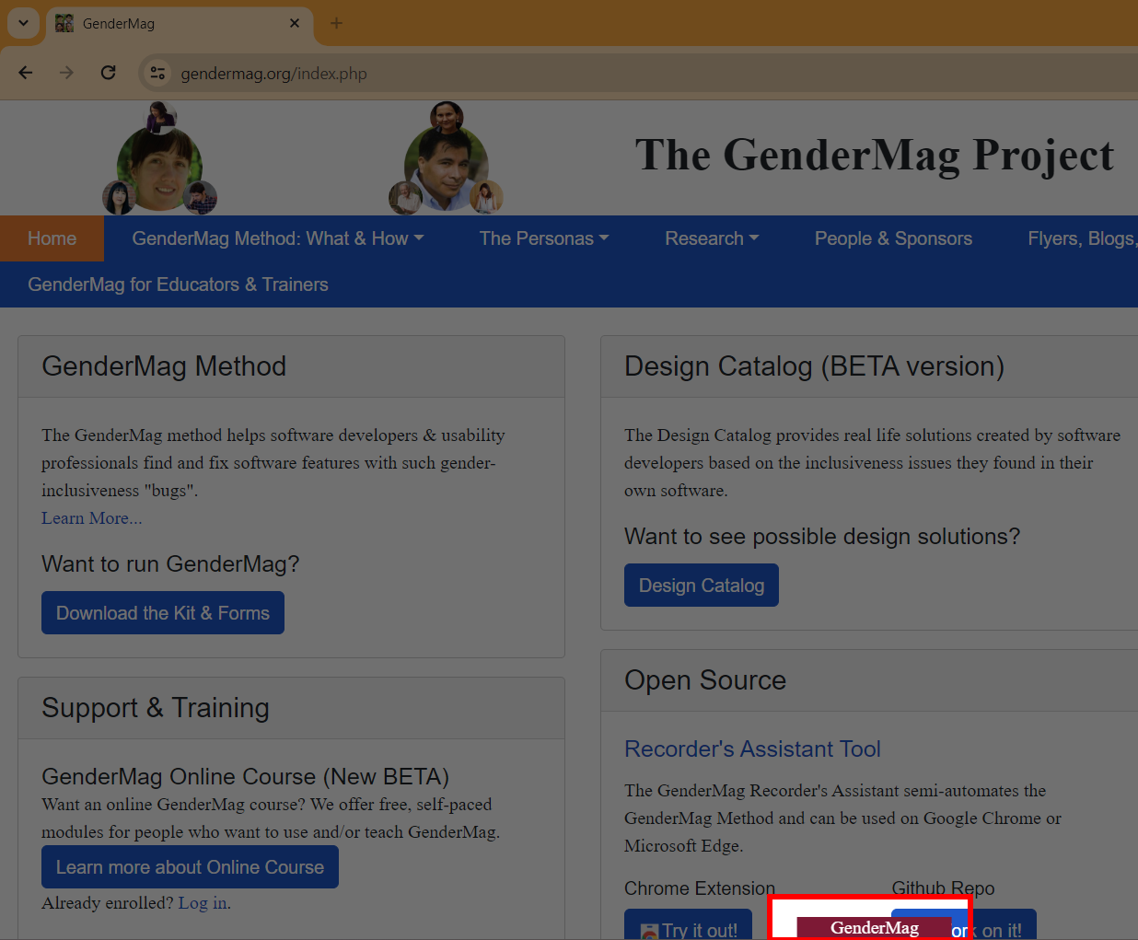Viewport: 1138px width, 940px height.
Task: Open People & Sponsors page
Action: pyautogui.click(x=893, y=238)
